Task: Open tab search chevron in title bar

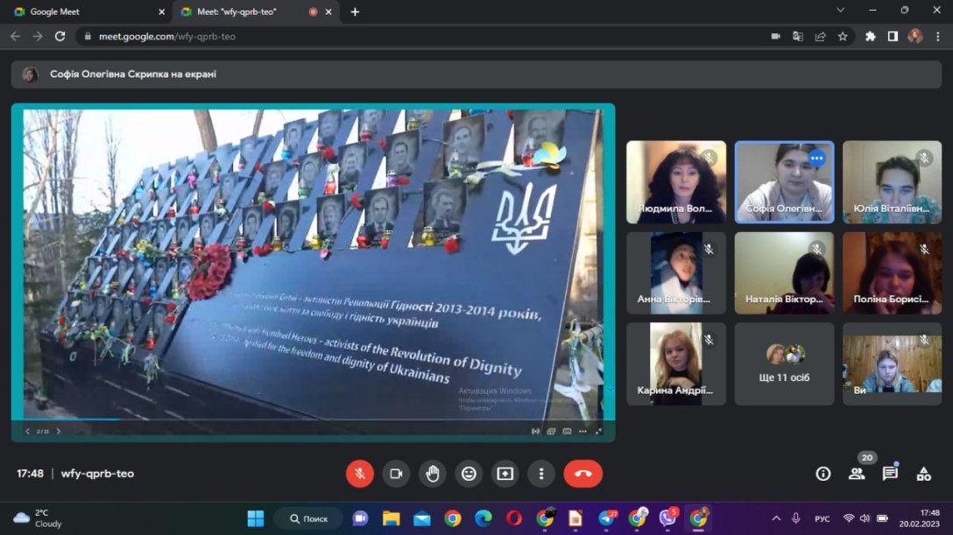Action: click(841, 11)
